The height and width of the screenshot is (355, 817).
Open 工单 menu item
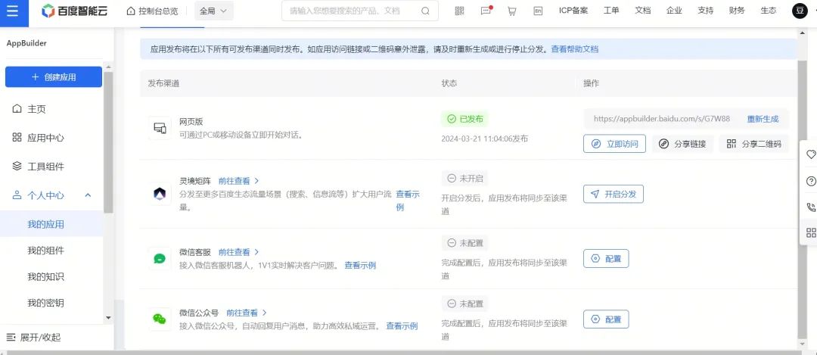(x=611, y=11)
